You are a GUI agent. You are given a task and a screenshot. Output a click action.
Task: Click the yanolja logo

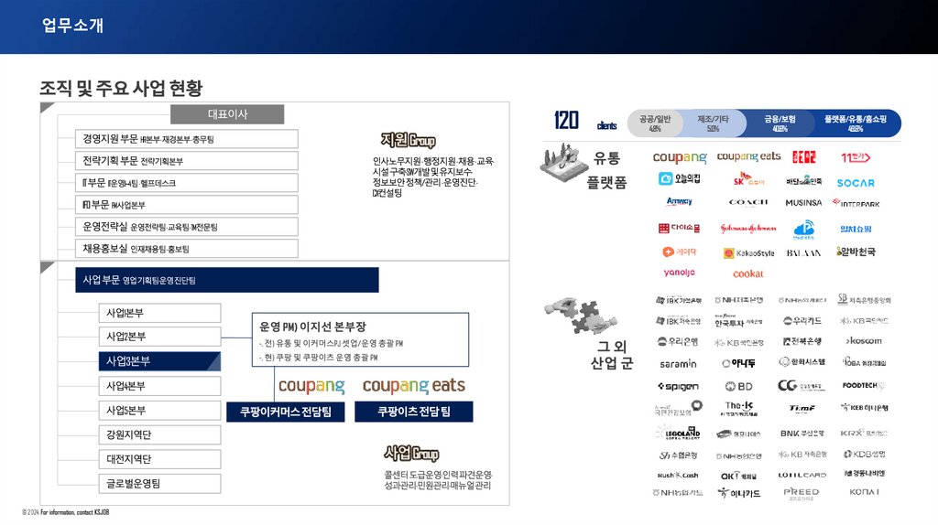pos(679,273)
